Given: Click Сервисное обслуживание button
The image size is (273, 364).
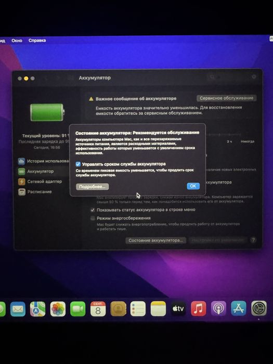Looking at the screenshot, I should click(226, 98).
